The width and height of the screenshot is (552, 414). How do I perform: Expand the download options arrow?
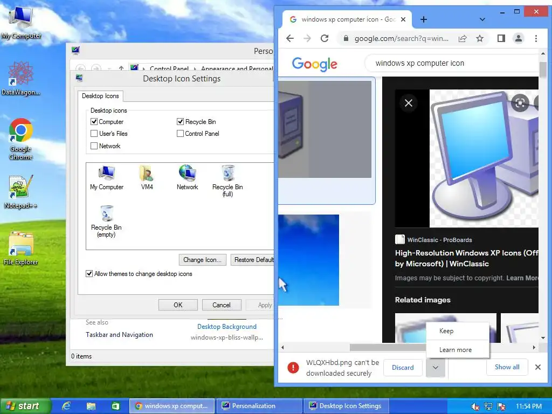pyautogui.click(x=436, y=368)
